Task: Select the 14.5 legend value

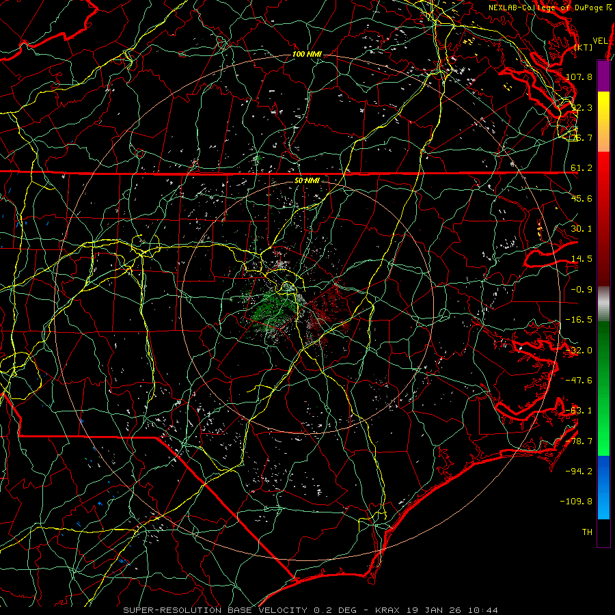Action: click(x=582, y=259)
